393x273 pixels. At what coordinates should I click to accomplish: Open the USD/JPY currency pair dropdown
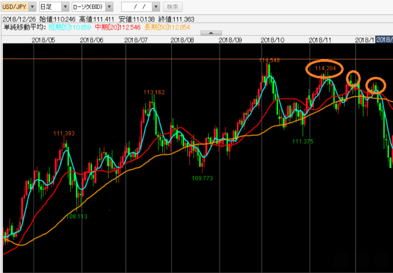pyautogui.click(x=32, y=7)
